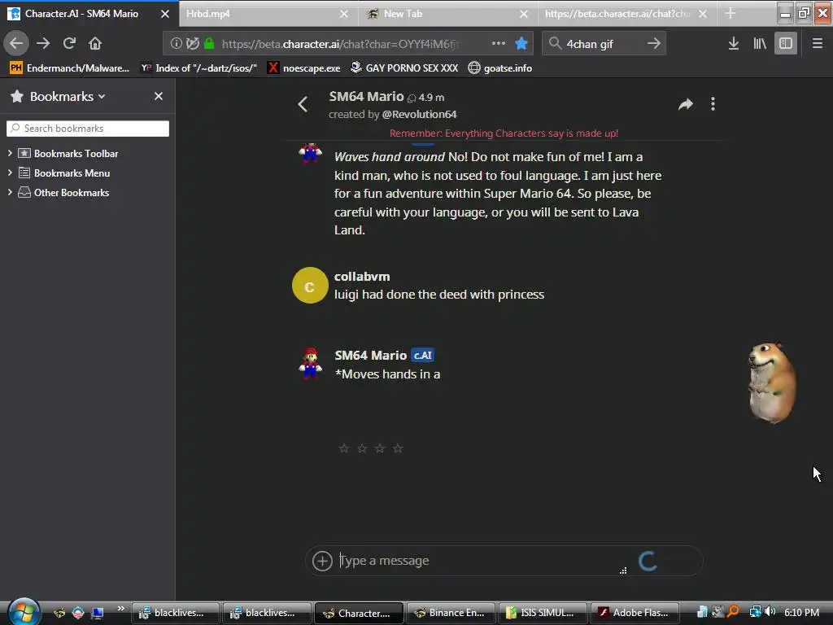Open the Windows Start orb

point(24,611)
